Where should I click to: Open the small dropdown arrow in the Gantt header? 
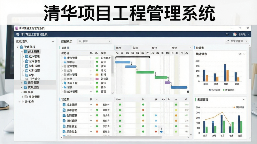pyautogui.click(x=191, y=48)
